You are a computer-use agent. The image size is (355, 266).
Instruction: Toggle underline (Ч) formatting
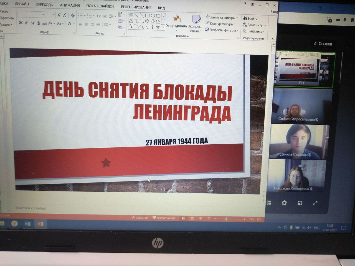click(x=32, y=23)
